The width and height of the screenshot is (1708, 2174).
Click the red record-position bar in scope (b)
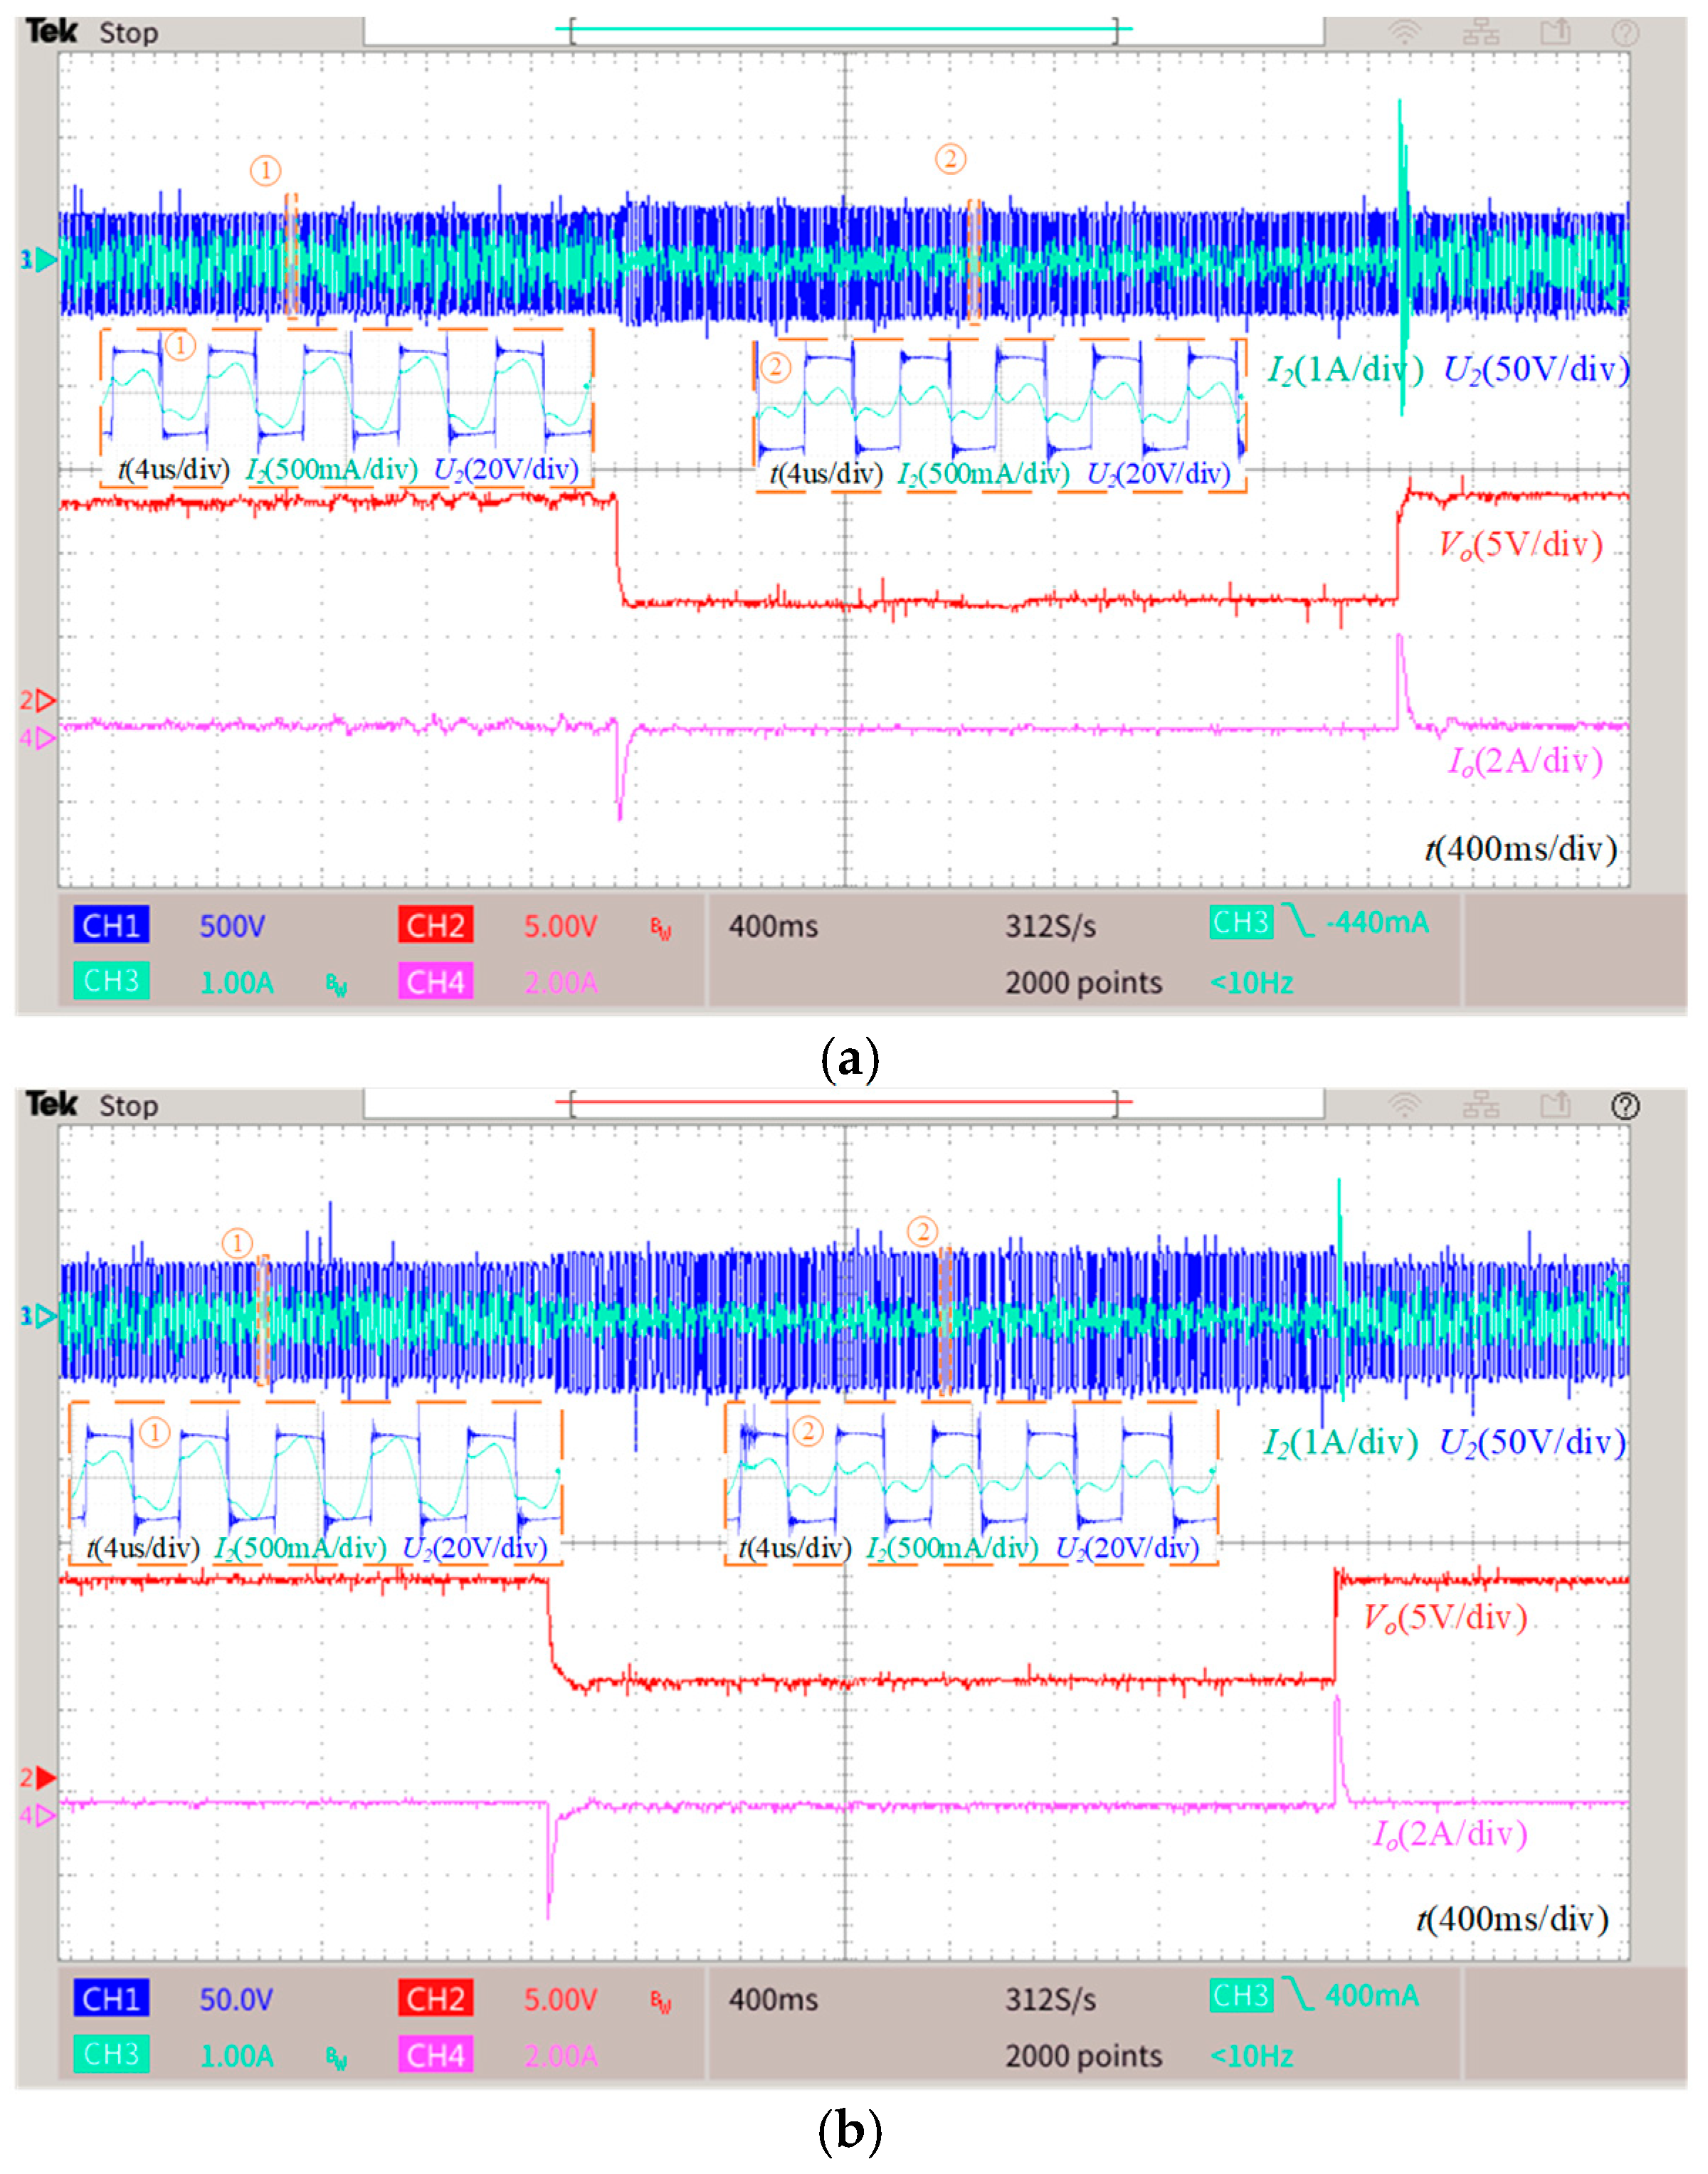coord(843,1101)
